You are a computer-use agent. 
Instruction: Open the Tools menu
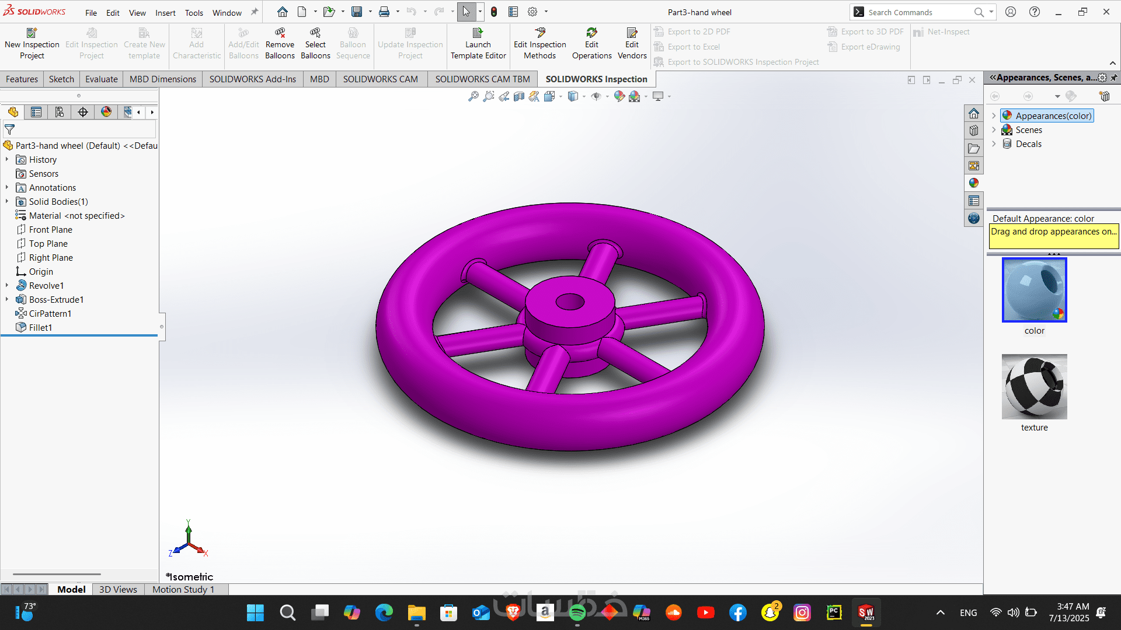point(194,12)
